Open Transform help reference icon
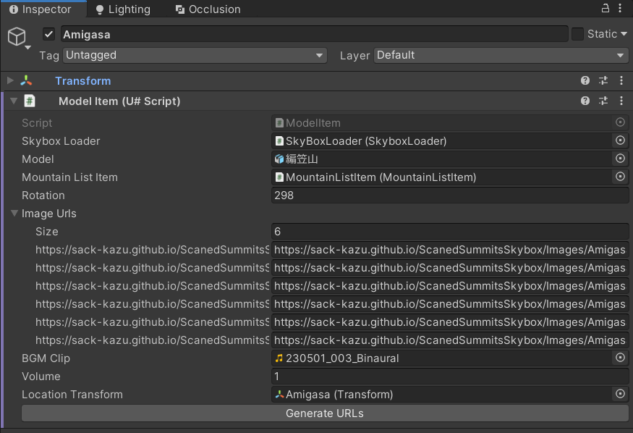This screenshot has width=633, height=433. click(585, 80)
